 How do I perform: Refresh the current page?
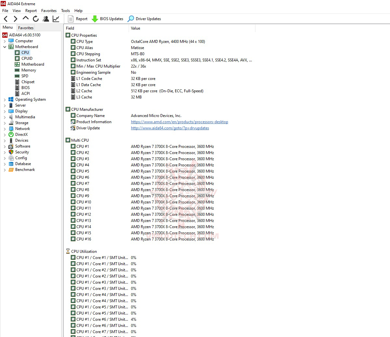tap(36, 19)
